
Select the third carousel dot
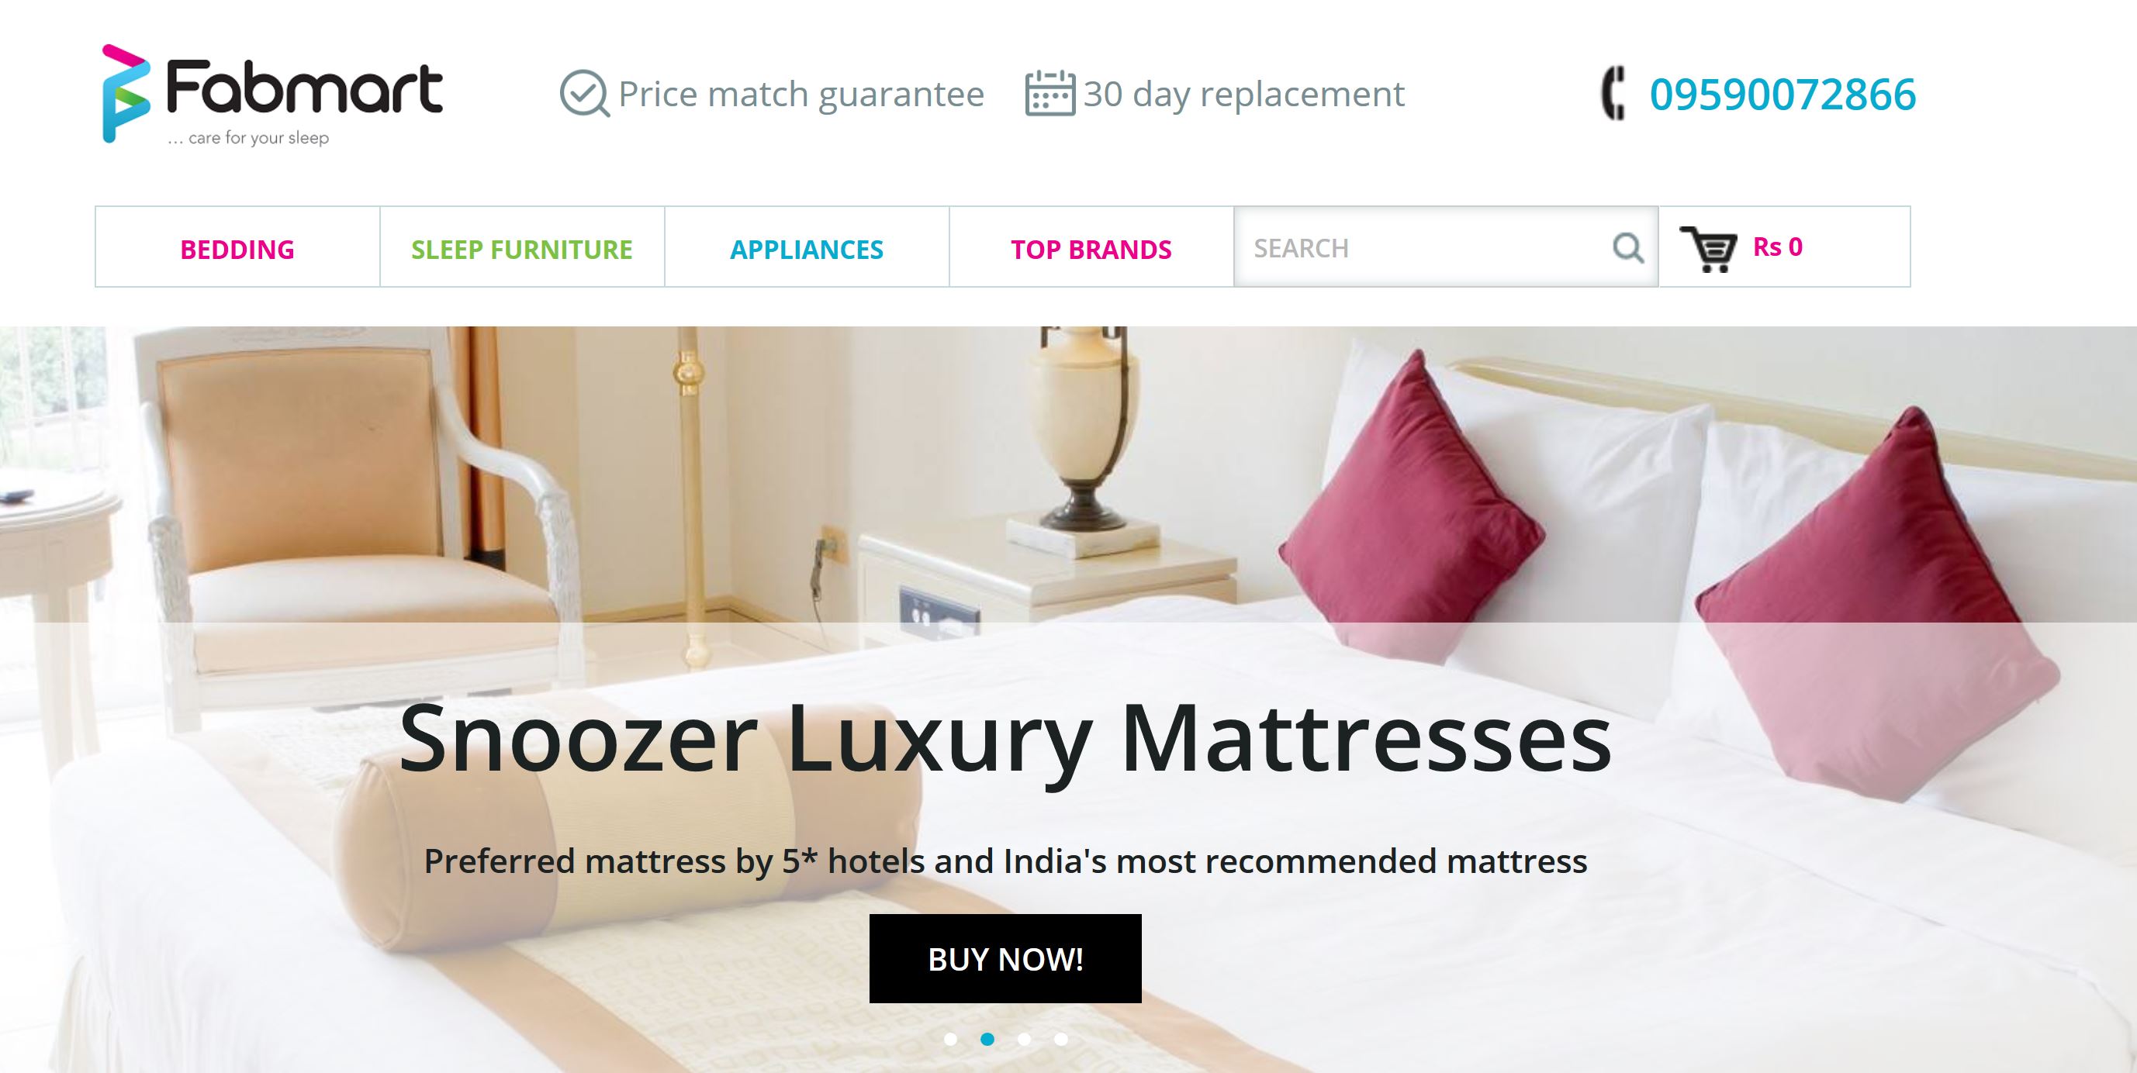[1025, 1039]
